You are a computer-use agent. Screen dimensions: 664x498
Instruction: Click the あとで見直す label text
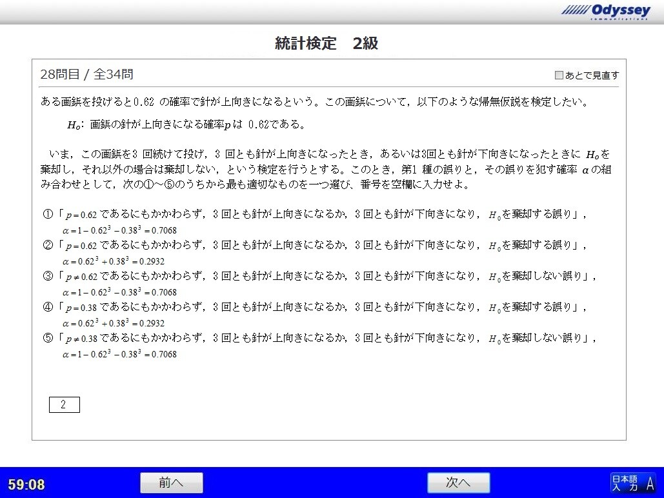pos(592,75)
